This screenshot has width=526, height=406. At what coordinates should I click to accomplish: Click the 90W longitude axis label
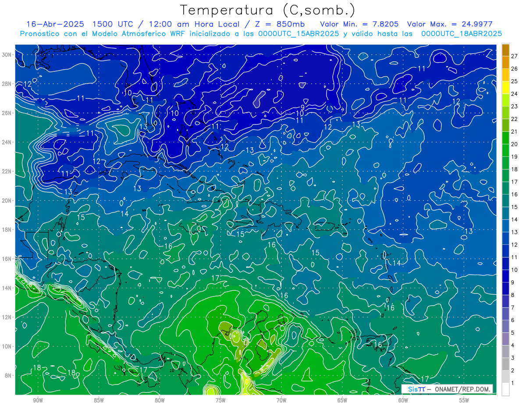pos(38,401)
